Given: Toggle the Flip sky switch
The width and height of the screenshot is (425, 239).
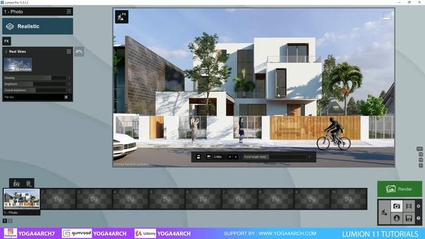Looking at the screenshot, I should (x=66, y=97).
